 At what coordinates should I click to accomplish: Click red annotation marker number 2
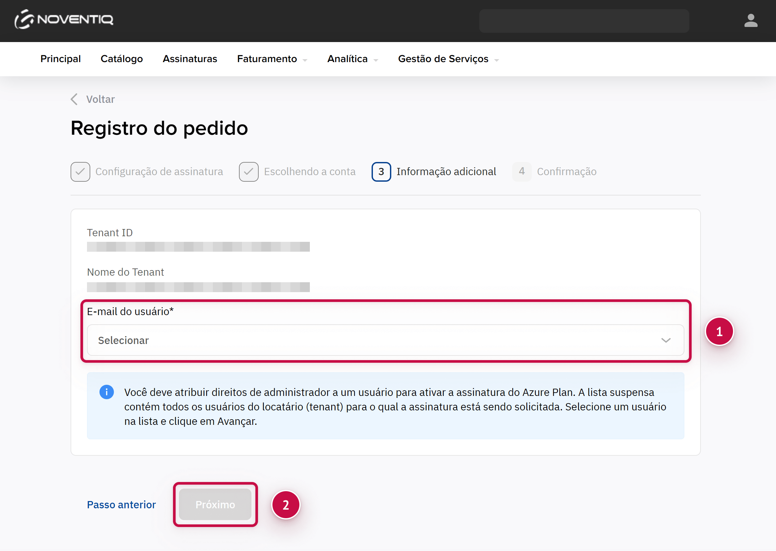point(286,505)
